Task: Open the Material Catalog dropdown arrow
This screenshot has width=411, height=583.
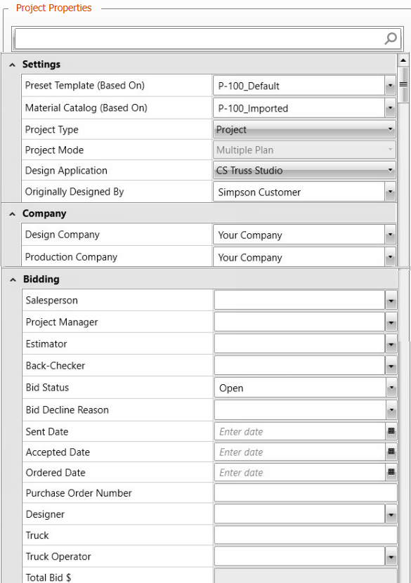Action: click(390, 108)
